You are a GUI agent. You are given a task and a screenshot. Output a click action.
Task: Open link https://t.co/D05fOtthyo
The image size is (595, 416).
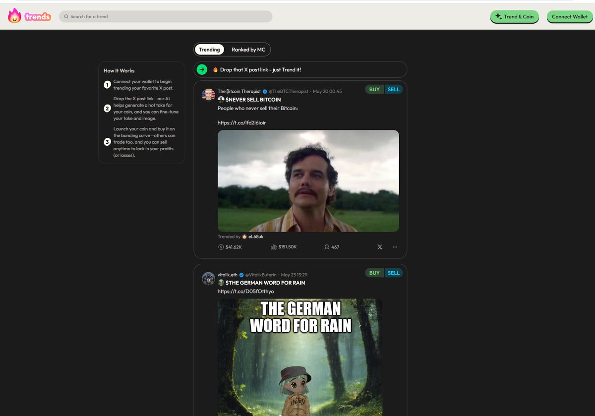[x=245, y=292]
